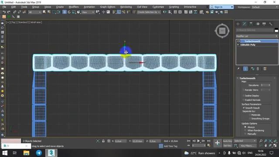Choose the Select and Scale tool

74,12
